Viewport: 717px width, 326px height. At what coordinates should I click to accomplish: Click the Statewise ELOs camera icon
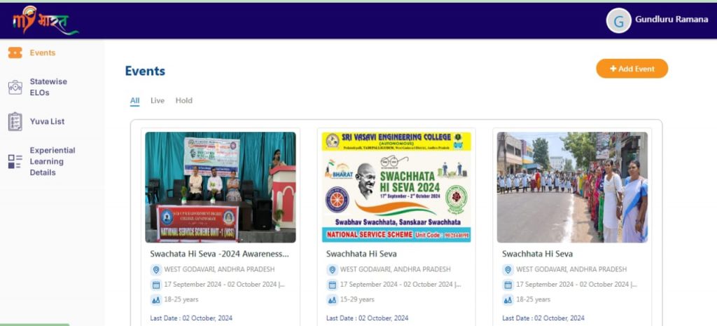coord(15,87)
